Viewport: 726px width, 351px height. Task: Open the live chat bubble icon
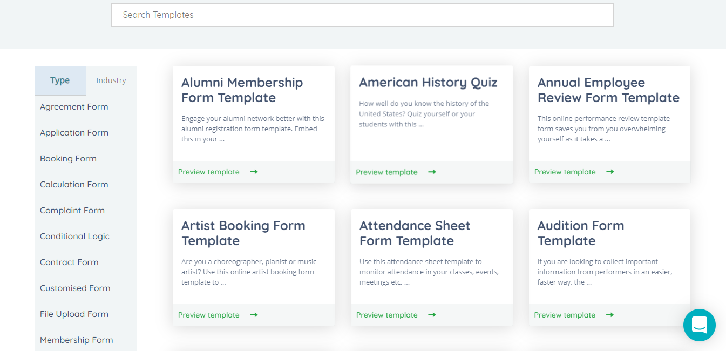pyautogui.click(x=699, y=325)
